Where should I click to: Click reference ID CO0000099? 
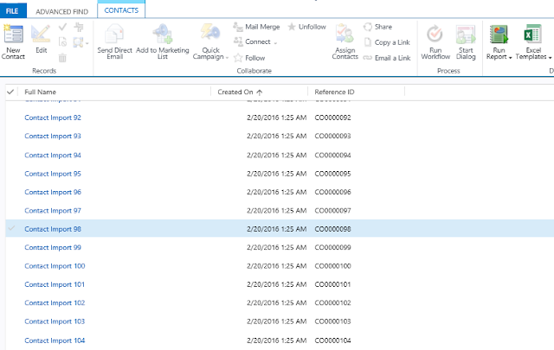click(332, 247)
